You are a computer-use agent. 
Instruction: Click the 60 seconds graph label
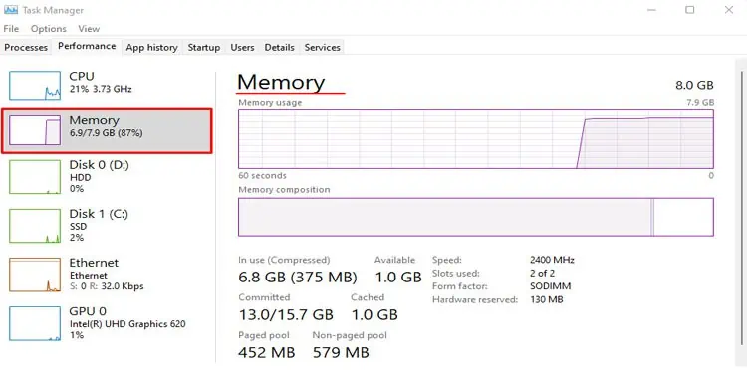(262, 175)
